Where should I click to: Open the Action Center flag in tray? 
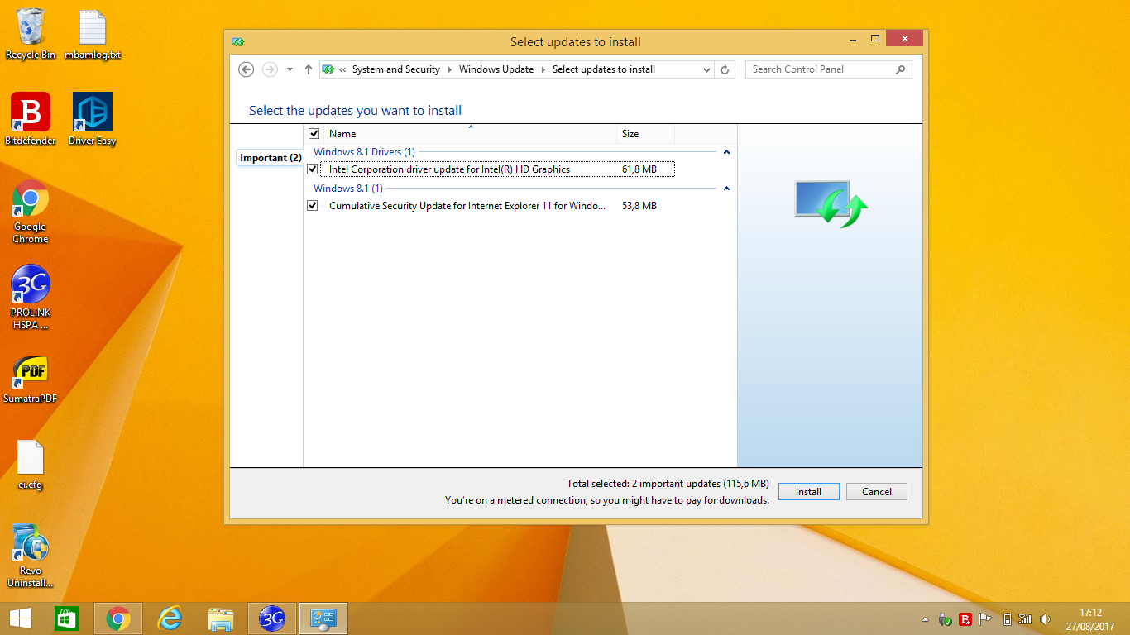(985, 618)
